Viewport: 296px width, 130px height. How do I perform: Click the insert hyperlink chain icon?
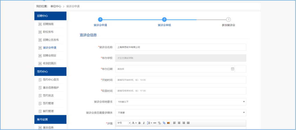tap(155, 123)
